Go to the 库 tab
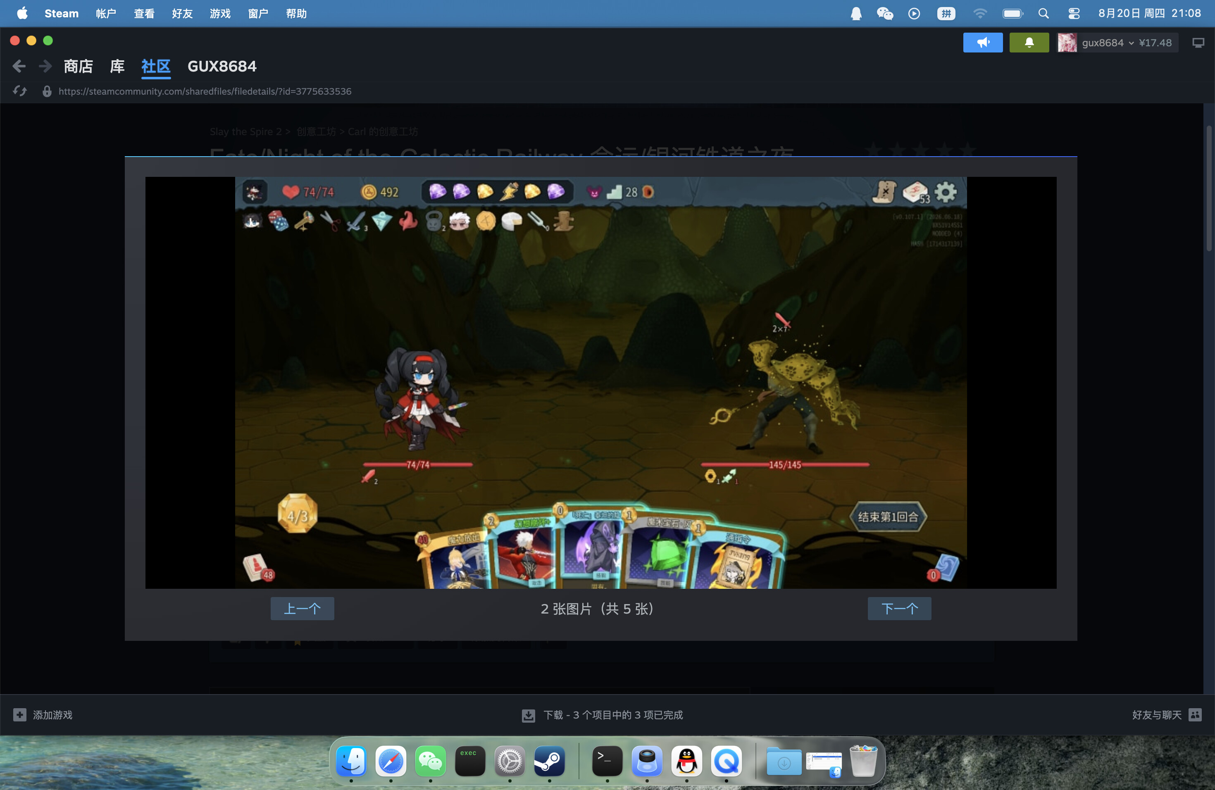Image resolution: width=1215 pixels, height=790 pixels. [117, 67]
